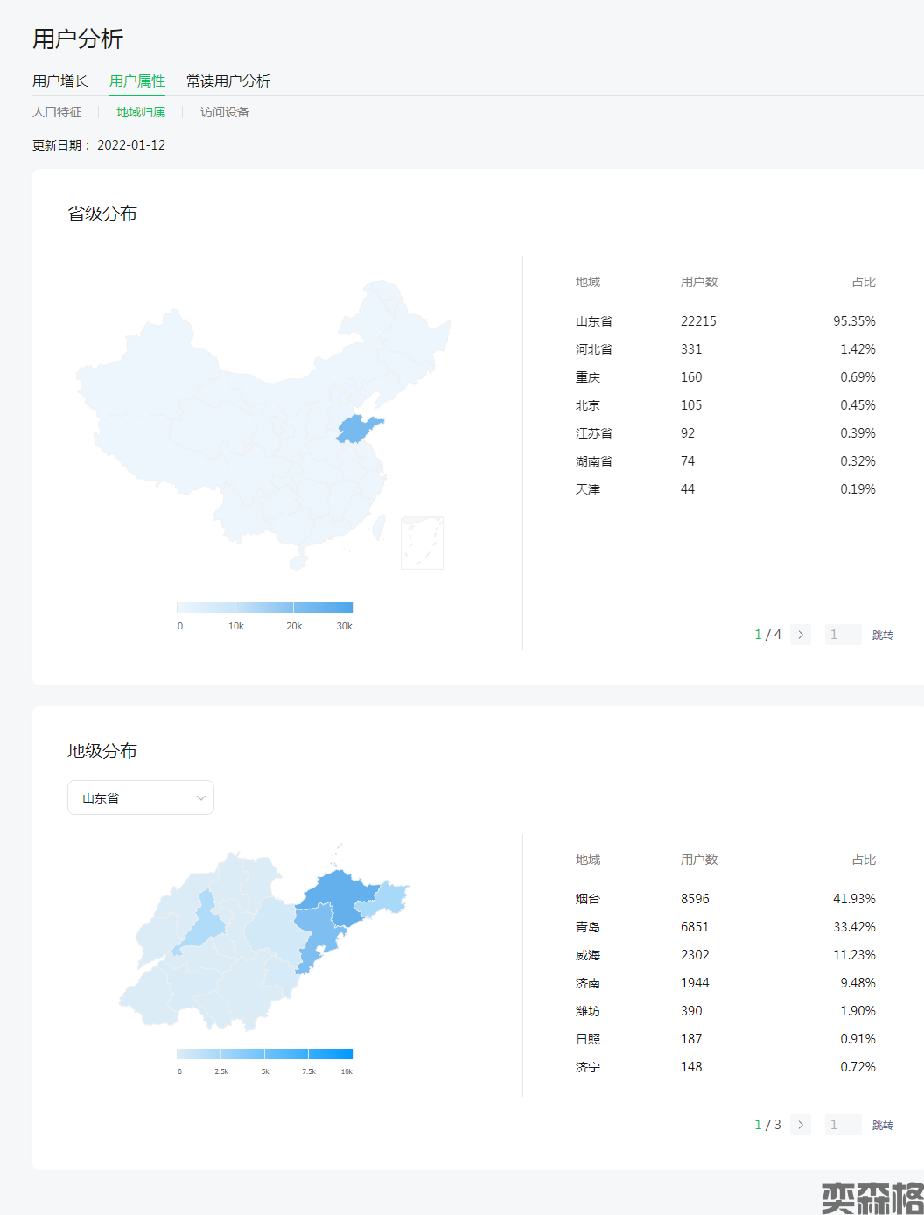
Task: Select 烟台 row in city table
Action: click(x=724, y=899)
